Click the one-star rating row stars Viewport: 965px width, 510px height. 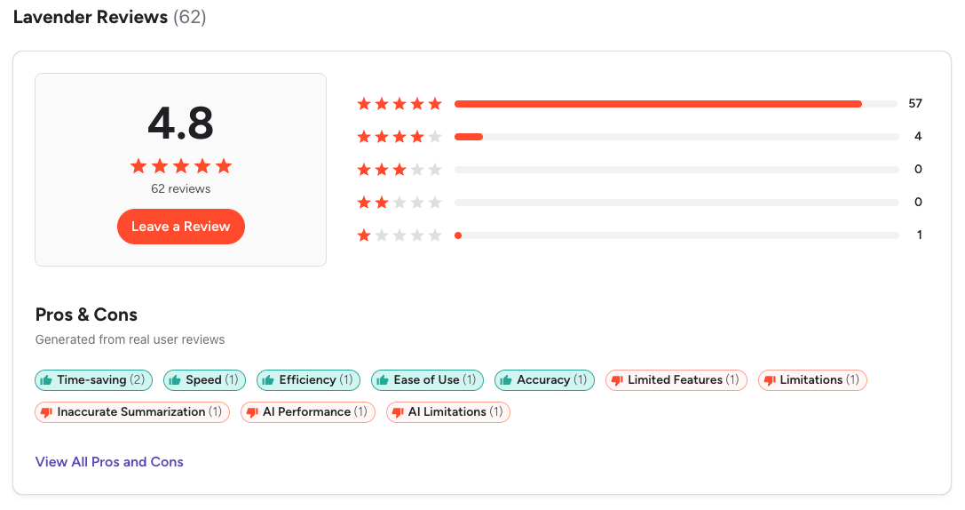click(399, 235)
